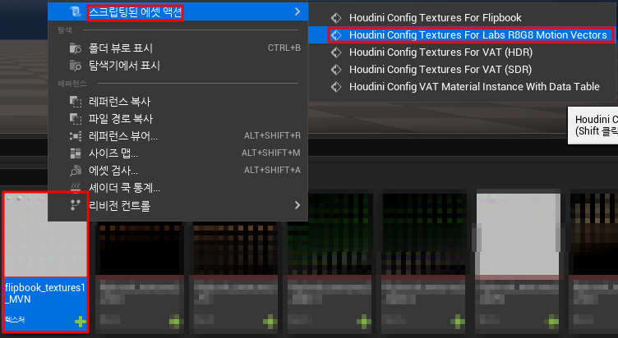Viewport: 618px width, 338px height.
Task: Click the shader cook steam icon
Action: click(76, 188)
